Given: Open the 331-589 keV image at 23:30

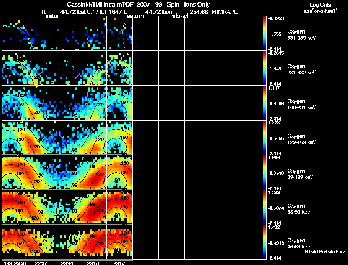Looking at the screenshot, I should (x=15, y=33).
